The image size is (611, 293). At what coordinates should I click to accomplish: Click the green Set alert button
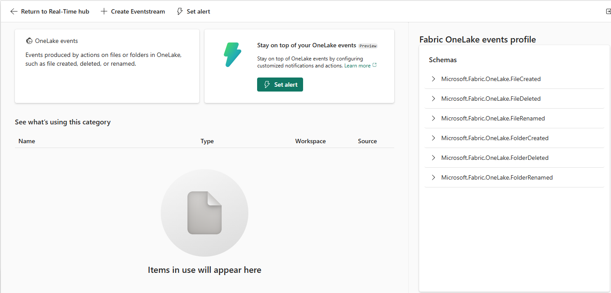280,85
